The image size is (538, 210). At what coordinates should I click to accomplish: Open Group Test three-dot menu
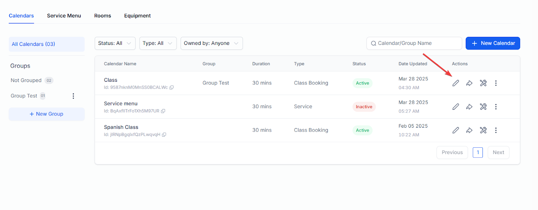73,96
